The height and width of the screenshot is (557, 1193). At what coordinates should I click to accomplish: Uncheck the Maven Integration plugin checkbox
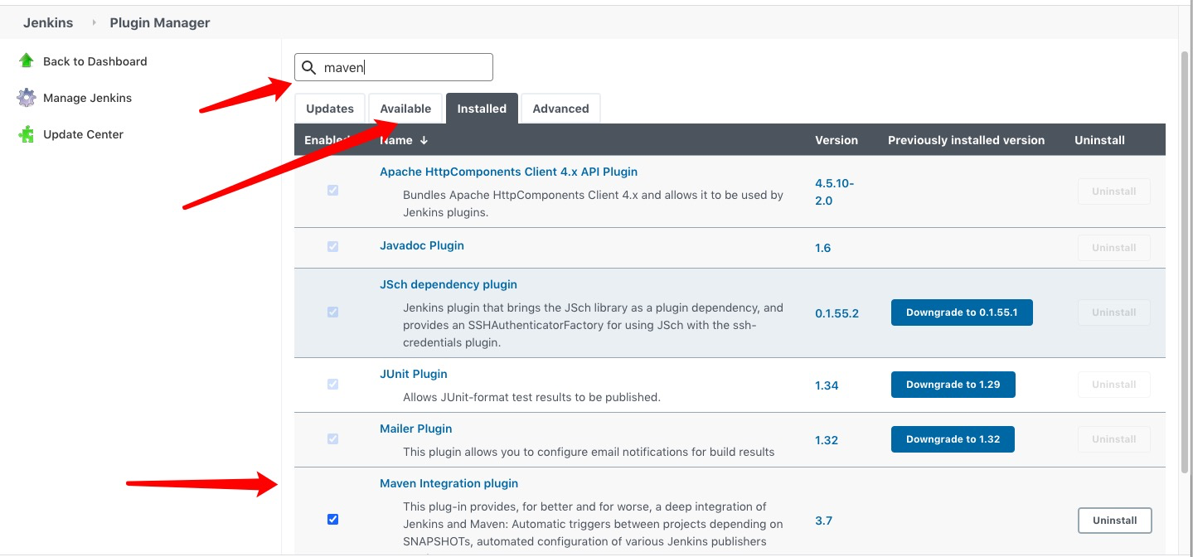pos(332,520)
